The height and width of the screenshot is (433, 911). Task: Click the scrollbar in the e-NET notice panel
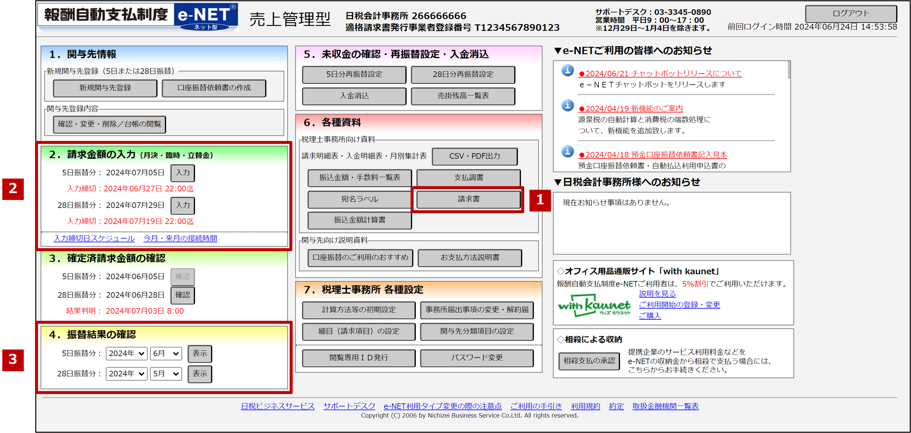[789, 71]
